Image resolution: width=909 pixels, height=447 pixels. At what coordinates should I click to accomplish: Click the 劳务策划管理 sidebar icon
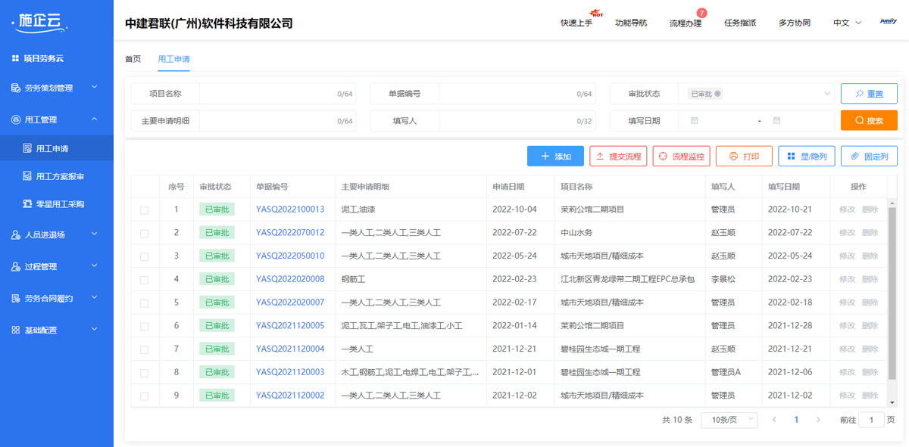16,88
